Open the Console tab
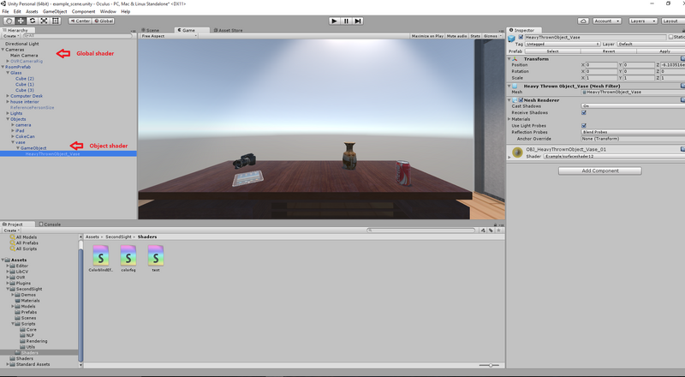The height and width of the screenshot is (377, 685). pyautogui.click(x=50, y=224)
